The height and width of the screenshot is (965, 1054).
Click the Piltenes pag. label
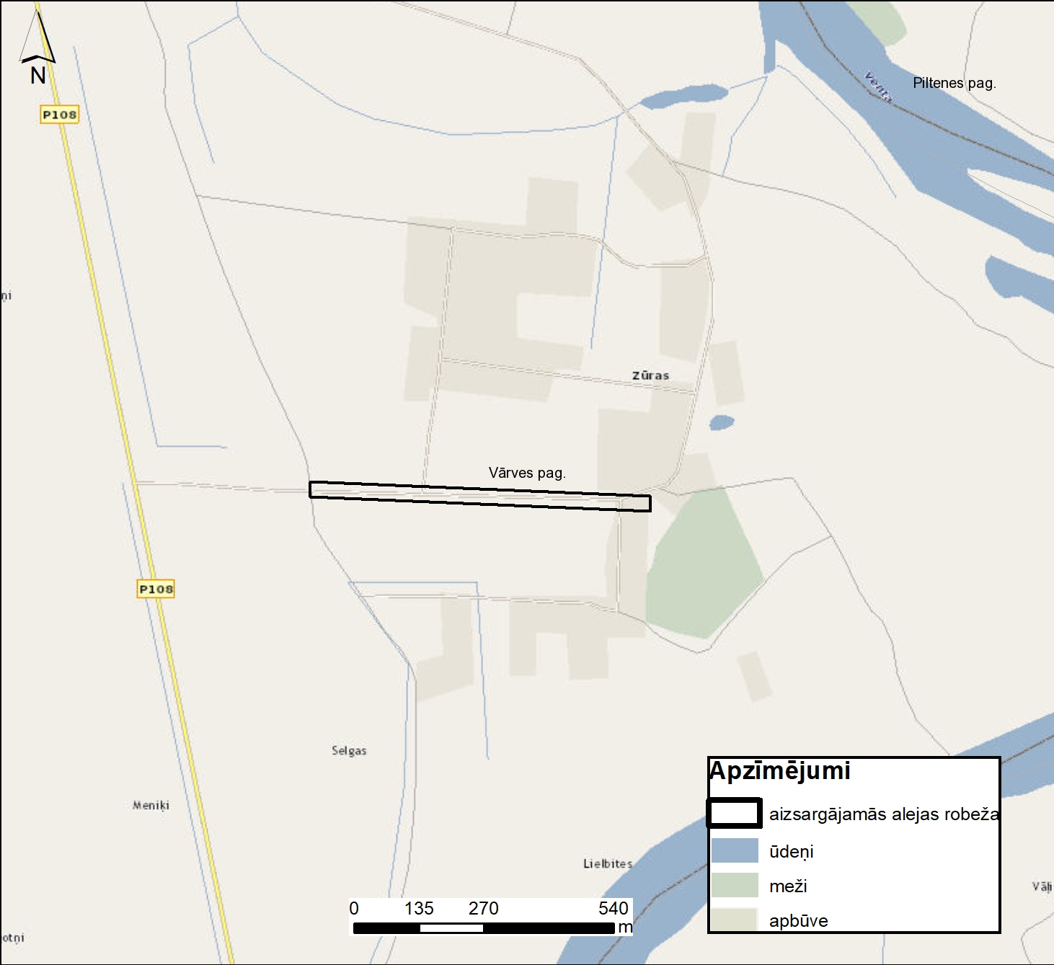(x=954, y=83)
